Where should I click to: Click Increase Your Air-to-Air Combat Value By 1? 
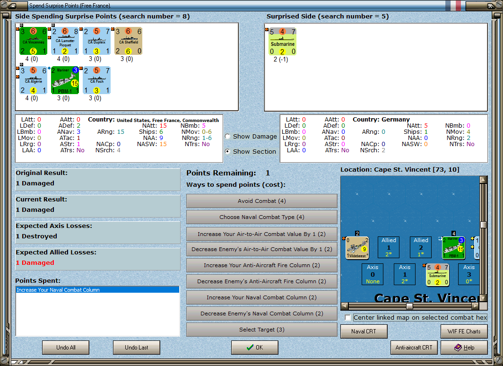click(x=262, y=234)
